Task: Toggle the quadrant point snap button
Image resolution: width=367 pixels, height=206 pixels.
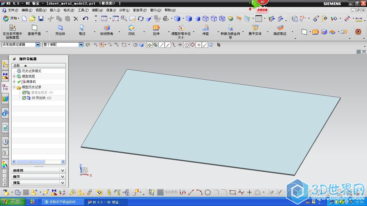Action: coord(193,45)
